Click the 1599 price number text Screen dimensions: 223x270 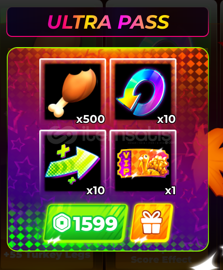coord(96,223)
